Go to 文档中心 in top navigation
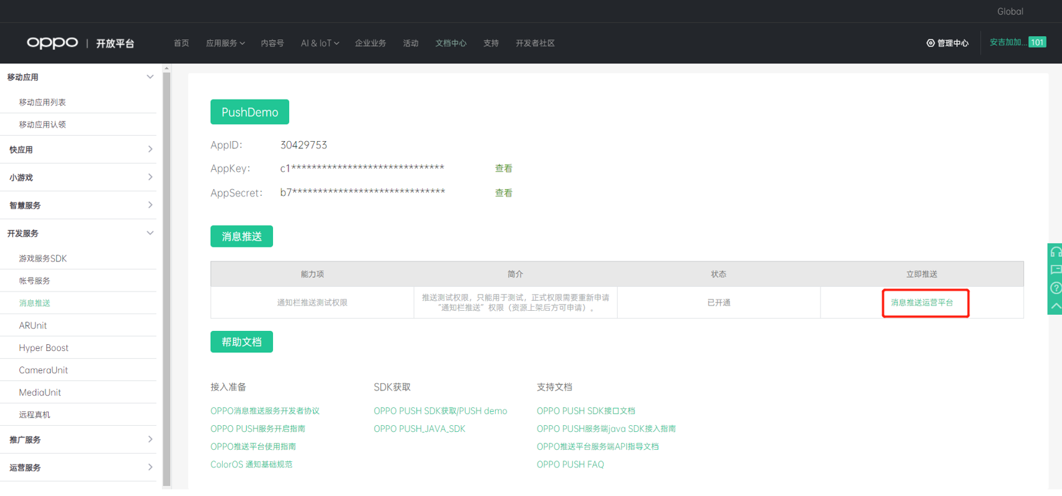The height and width of the screenshot is (496, 1062). click(450, 43)
